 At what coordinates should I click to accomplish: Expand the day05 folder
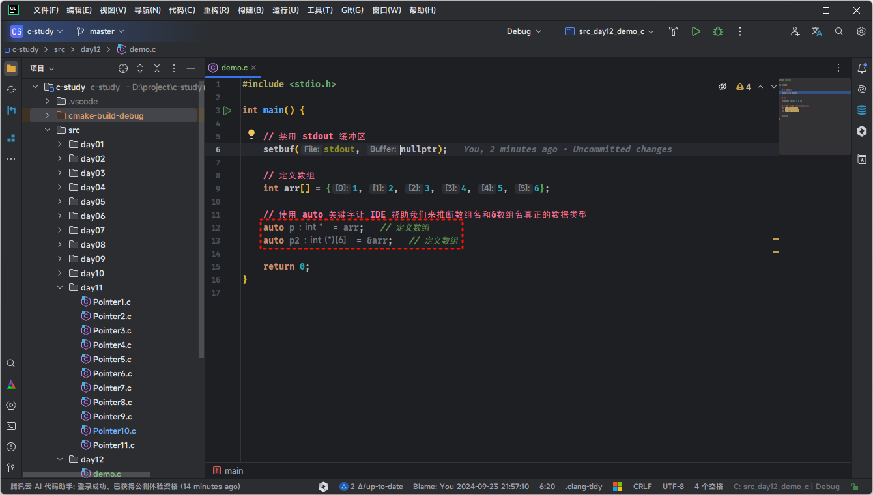pos(60,202)
